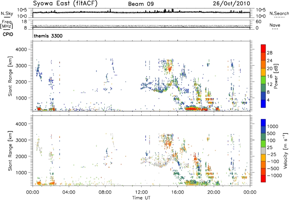The width and height of the screenshot is (289, 200).
Task: Click velocity colorbar value "-500"
Action: (x=273, y=169)
